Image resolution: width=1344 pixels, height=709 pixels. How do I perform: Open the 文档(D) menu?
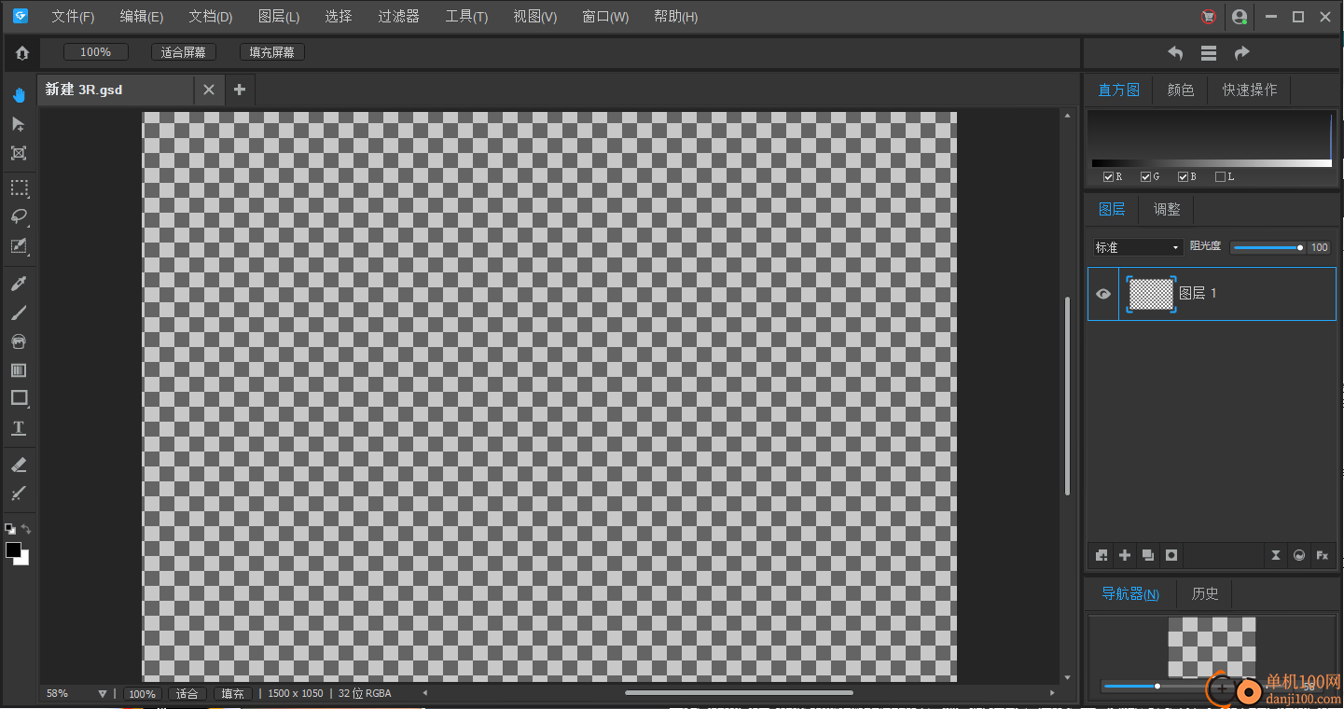211,17
